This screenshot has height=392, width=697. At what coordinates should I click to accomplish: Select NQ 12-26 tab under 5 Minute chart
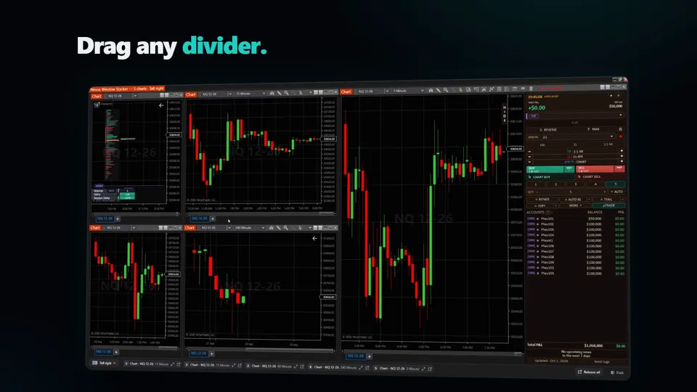click(x=356, y=356)
